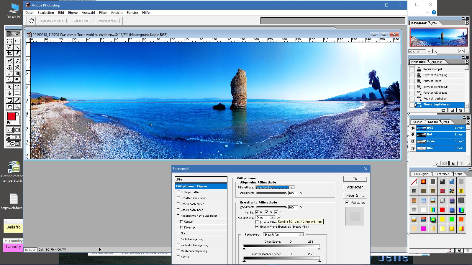Click the Navigator preview thumbnail
The image size is (472, 265).
pyautogui.click(x=438, y=37)
